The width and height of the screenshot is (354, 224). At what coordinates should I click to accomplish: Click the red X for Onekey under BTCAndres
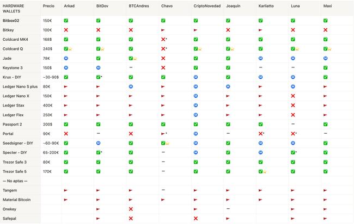[x=131, y=209]
